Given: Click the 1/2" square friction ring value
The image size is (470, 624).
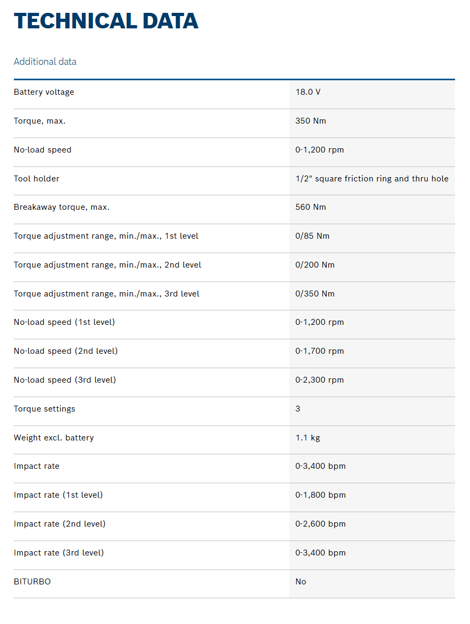Looking at the screenshot, I should click(372, 179).
